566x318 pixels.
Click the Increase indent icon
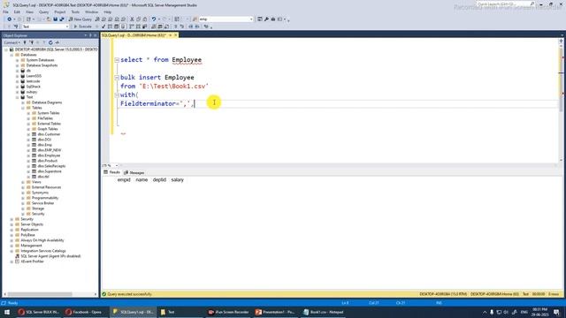pyautogui.click(x=197, y=26)
